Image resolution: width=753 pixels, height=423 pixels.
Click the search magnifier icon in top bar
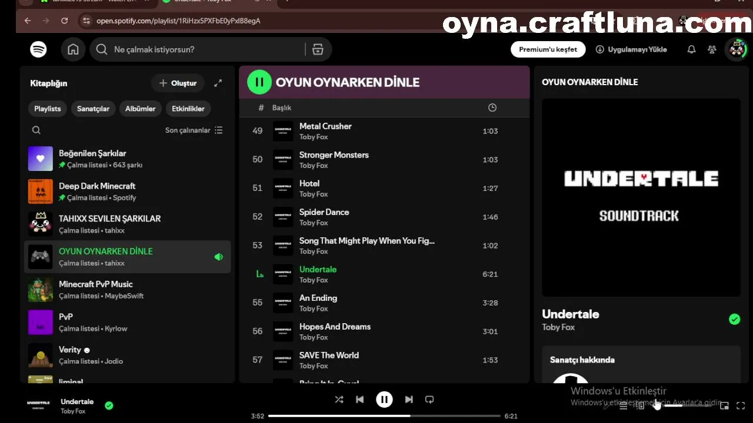click(x=102, y=49)
